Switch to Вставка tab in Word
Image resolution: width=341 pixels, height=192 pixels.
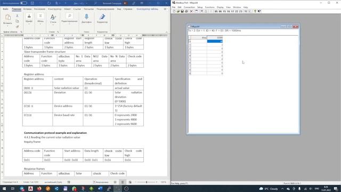pos(27,9)
